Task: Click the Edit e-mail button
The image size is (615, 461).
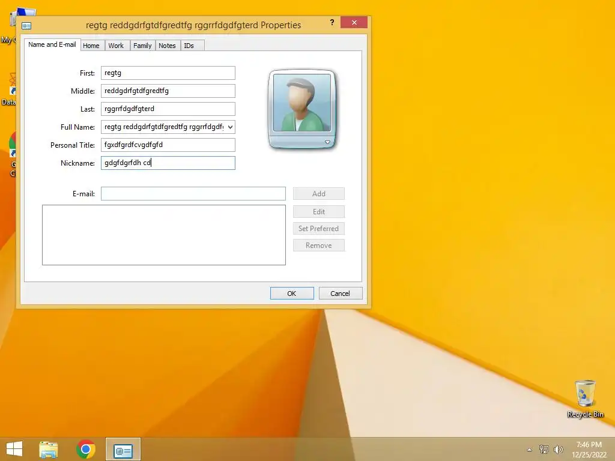Action: (x=319, y=212)
